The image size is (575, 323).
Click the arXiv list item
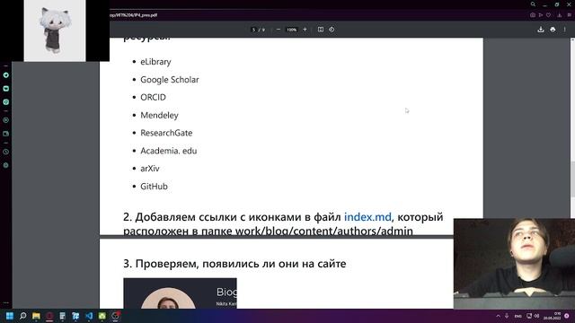[150, 169]
